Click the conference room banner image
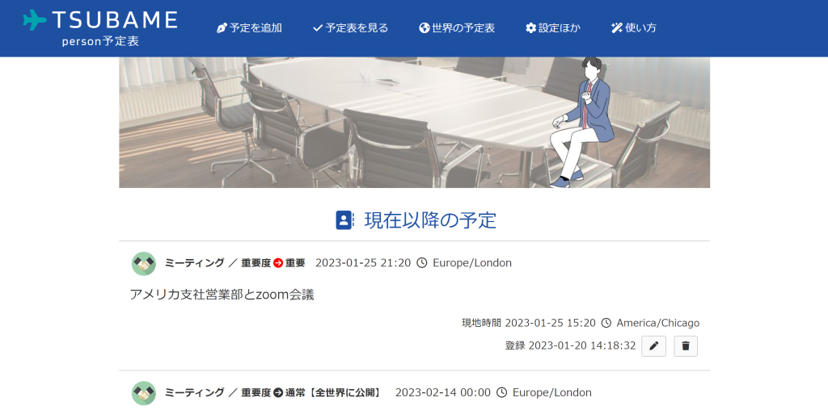 (x=414, y=123)
